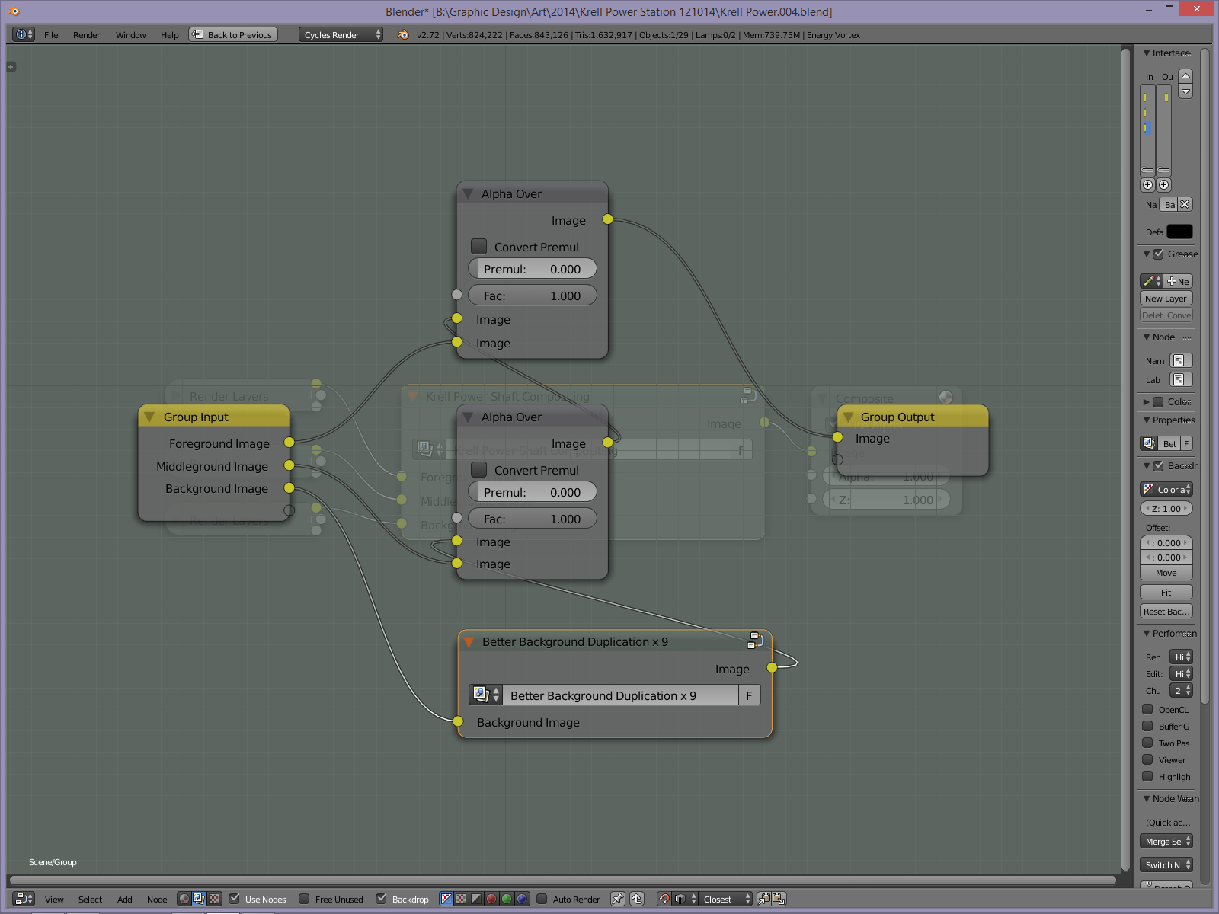1219x914 pixels.
Task: Move the interface socket up
Action: 1185,75
